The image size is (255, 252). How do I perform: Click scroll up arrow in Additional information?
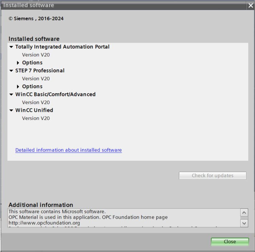point(244,213)
